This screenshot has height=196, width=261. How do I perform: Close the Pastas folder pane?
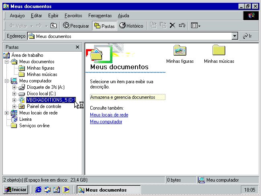coord(77,47)
